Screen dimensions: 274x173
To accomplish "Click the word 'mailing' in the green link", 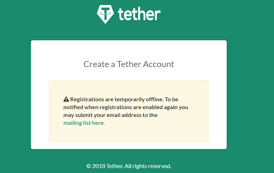I will pyautogui.click(x=73, y=123).
